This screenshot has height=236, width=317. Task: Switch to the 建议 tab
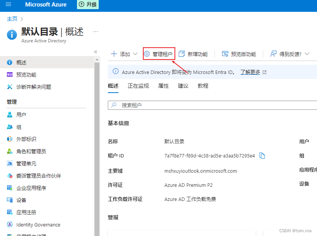pos(183,86)
